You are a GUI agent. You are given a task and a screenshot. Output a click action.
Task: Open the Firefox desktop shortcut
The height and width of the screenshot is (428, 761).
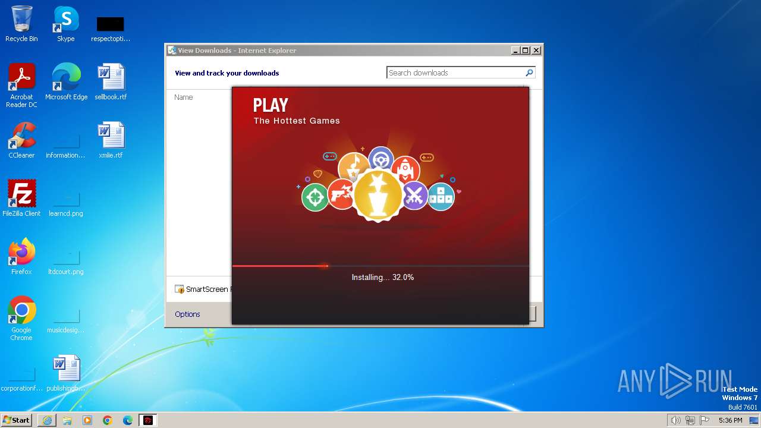[21, 256]
